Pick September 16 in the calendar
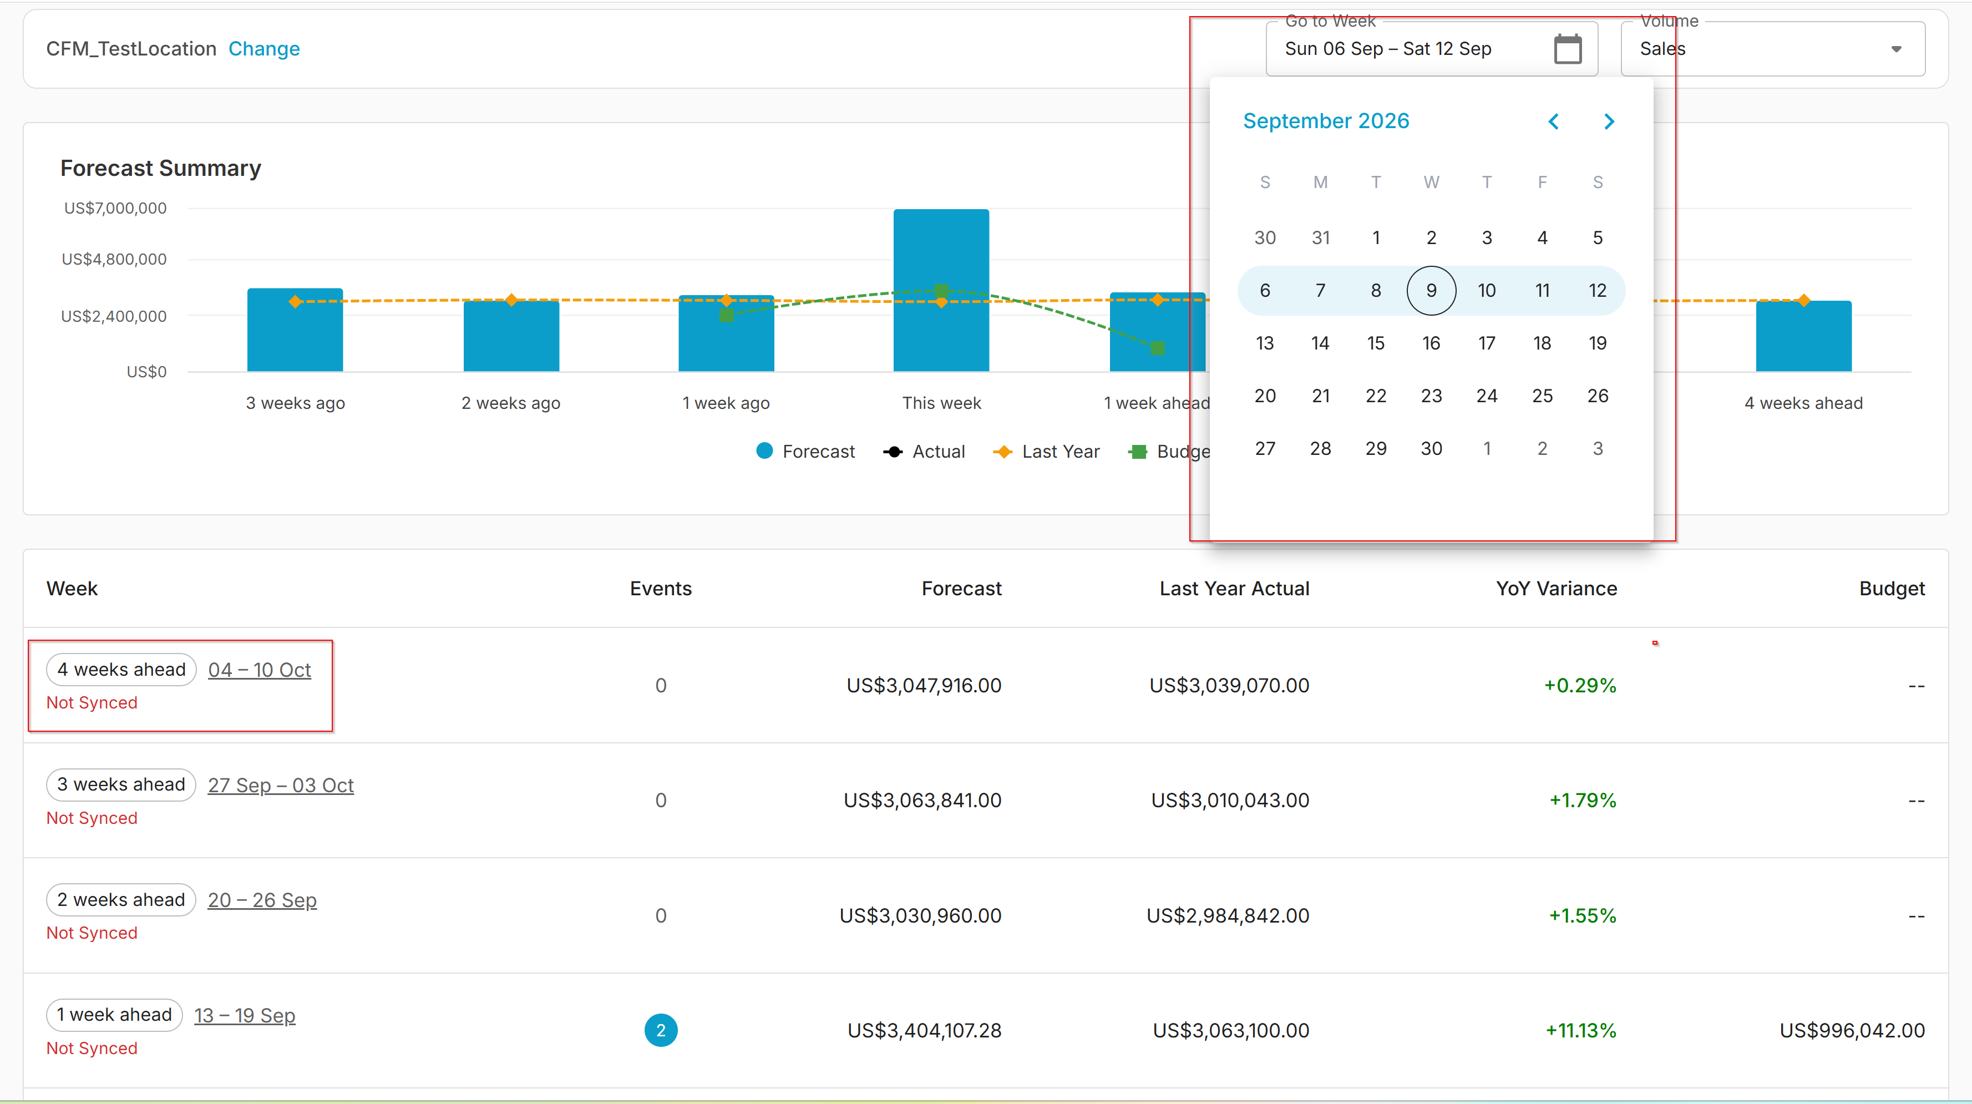Image resolution: width=1972 pixels, height=1104 pixels. pyautogui.click(x=1431, y=343)
